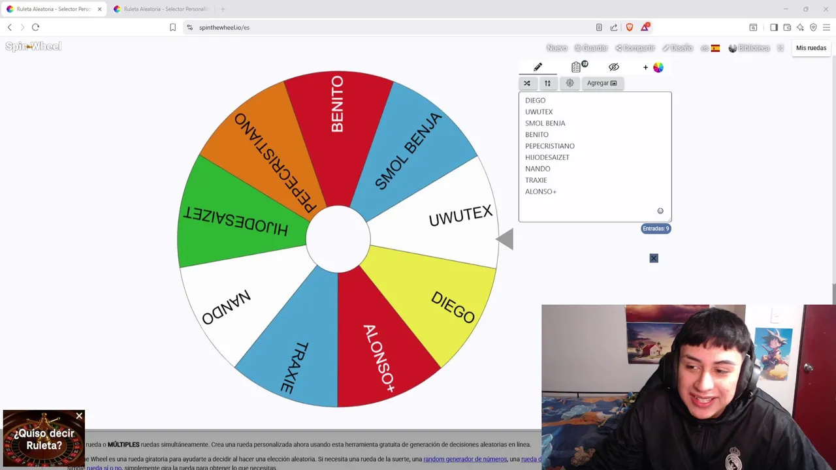Select NANDO entry in the text list

coord(538,169)
